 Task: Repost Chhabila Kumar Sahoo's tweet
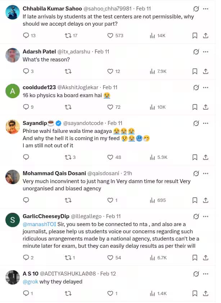[68, 35]
